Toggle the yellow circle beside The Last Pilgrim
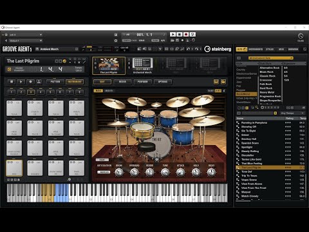Viewport: 309px width, 232px height. 64,61
